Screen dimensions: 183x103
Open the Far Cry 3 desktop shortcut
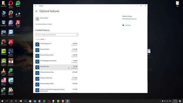4,33
